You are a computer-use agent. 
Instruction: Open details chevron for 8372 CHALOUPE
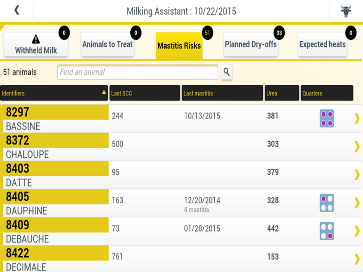357,147
